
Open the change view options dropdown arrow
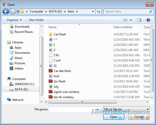131,20
